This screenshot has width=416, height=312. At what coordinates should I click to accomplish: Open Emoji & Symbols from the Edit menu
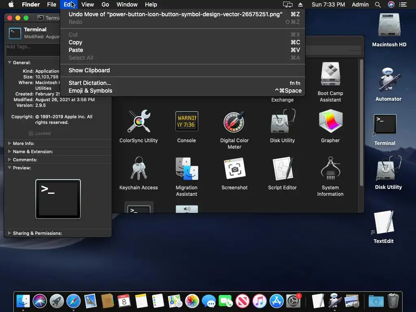(182, 91)
